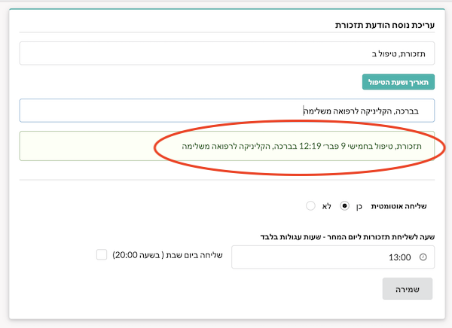Insert the תאריך ושעת הטיפול tag
The width and height of the screenshot is (452, 328).
(x=398, y=82)
